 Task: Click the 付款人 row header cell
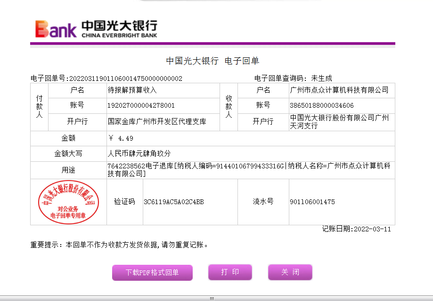[40, 107]
